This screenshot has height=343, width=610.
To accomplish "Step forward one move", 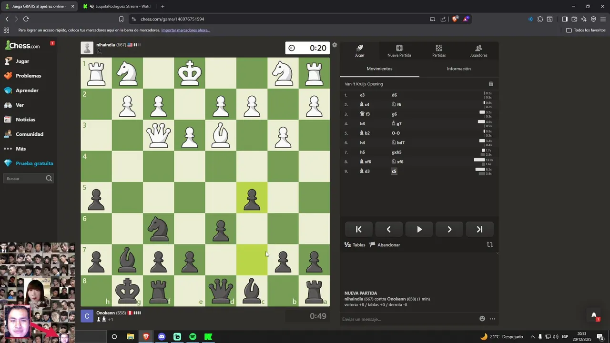I will point(449,229).
